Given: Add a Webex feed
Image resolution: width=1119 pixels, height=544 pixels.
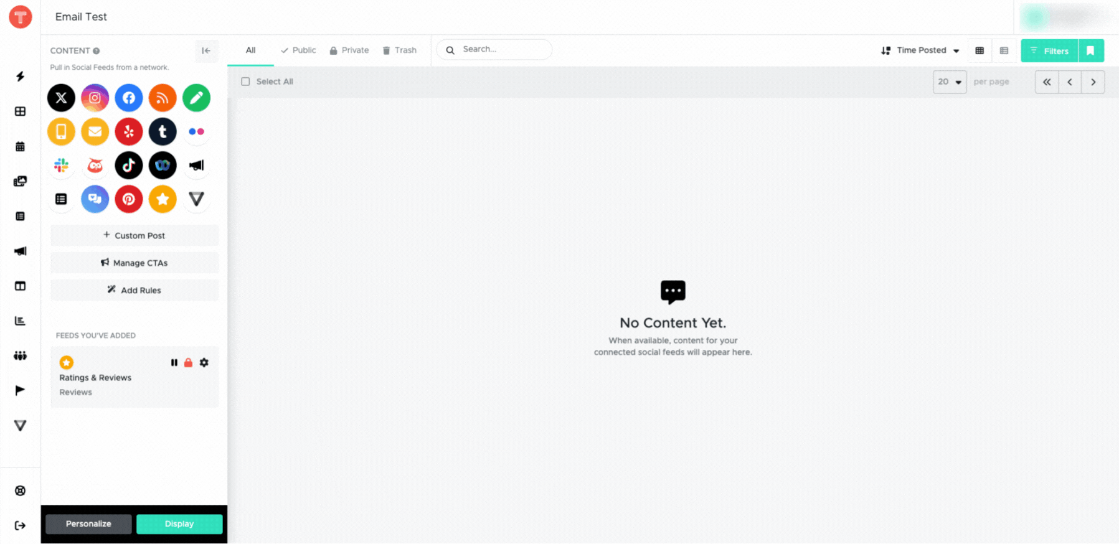Looking at the screenshot, I should tap(163, 165).
